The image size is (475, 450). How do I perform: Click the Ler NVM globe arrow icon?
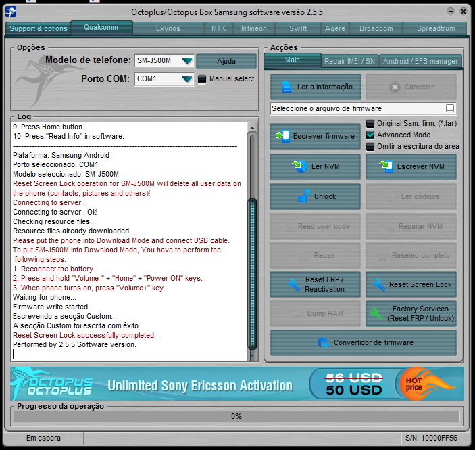tap(299, 166)
